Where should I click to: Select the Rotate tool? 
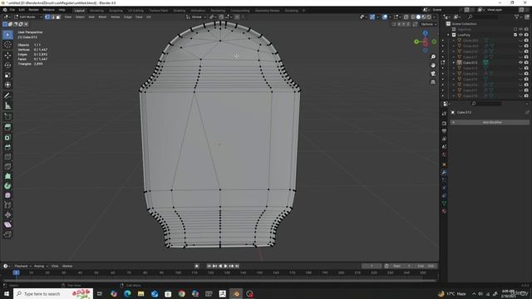[x=7, y=65]
